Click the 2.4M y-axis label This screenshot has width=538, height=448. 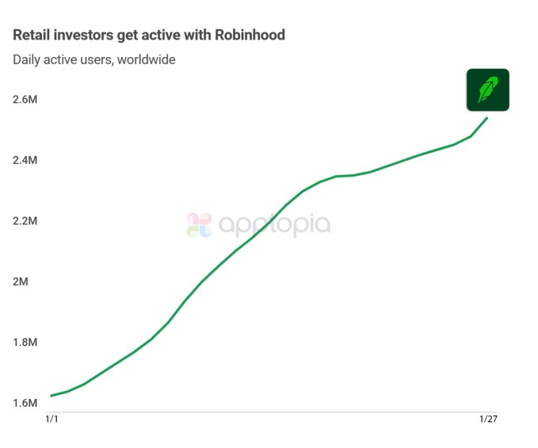tap(25, 161)
